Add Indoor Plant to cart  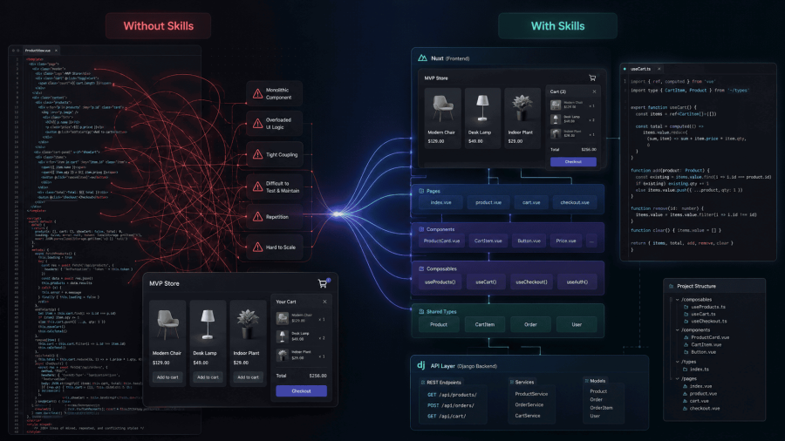click(x=248, y=377)
